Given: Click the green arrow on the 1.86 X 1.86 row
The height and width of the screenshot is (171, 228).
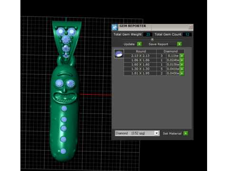Looking at the screenshot, I should pos(182,60).
